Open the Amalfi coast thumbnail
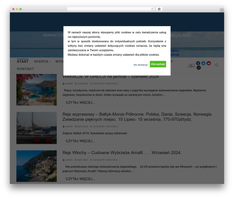234x198 pixels. click(x=37, y=166)
